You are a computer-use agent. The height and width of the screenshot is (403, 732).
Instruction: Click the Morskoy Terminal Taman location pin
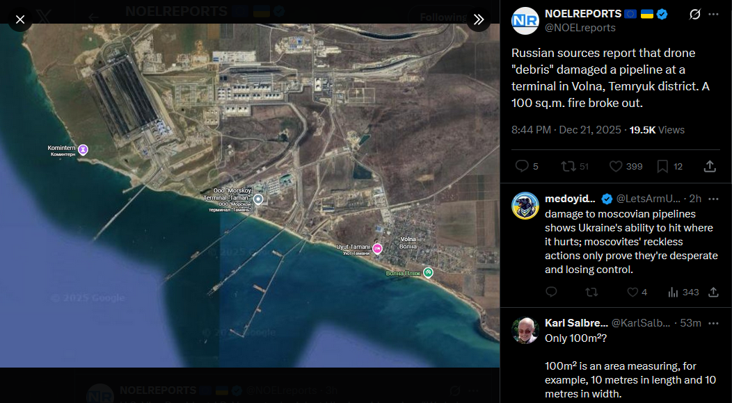pos(258,199)
